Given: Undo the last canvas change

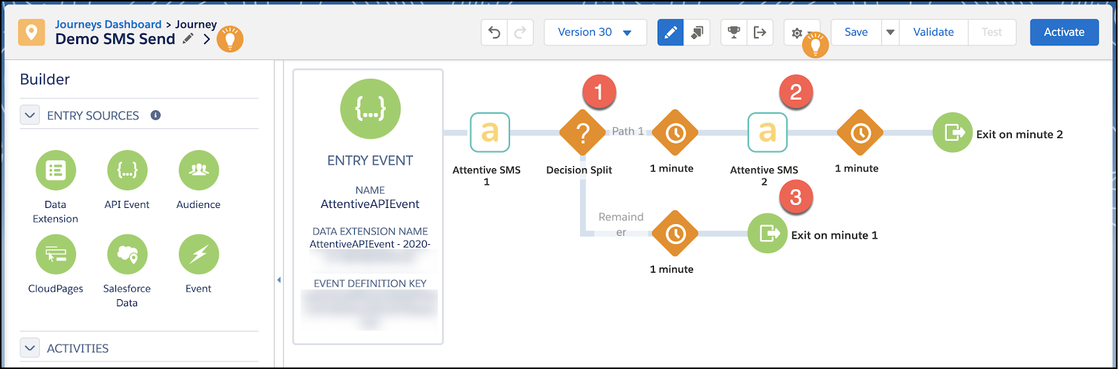Looking at the screenshot, I should pyautogui.click(x=494, y=32).
